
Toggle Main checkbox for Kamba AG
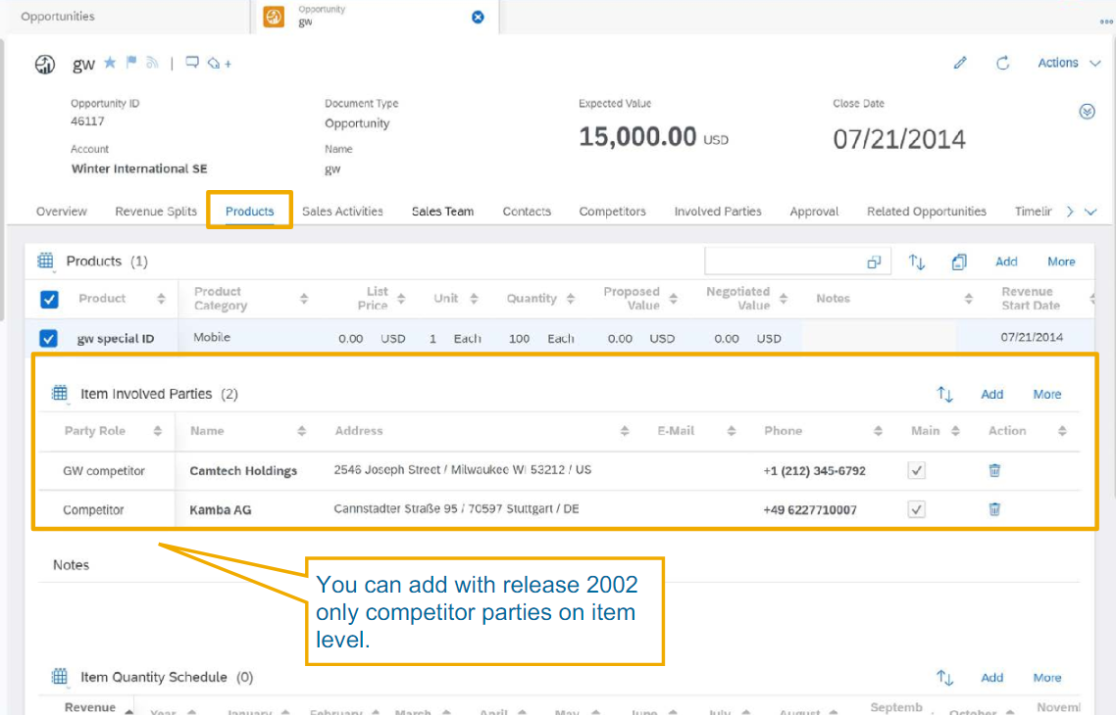point(916,509)
